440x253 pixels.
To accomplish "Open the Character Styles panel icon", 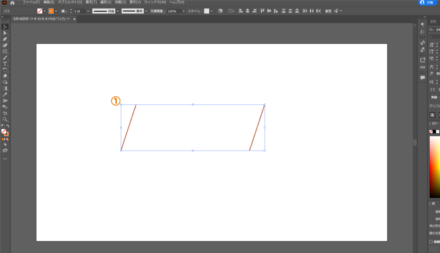I will coord(422,43).
